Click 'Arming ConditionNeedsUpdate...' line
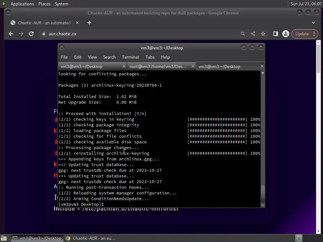Screen dimensions: 323x242 (x=103, y=199)
